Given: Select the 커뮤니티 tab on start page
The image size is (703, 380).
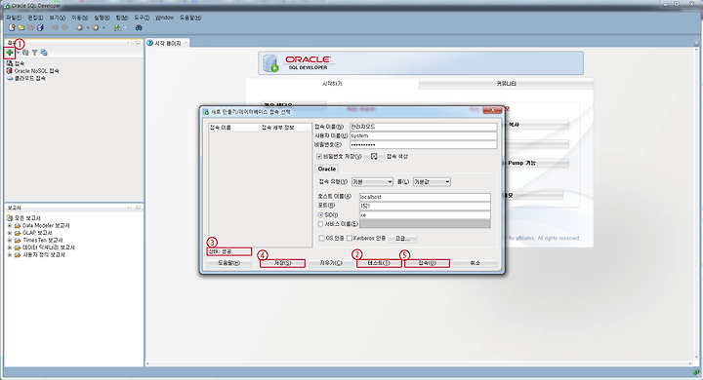Looking at the screenshot, I should [x=506, y=84].
